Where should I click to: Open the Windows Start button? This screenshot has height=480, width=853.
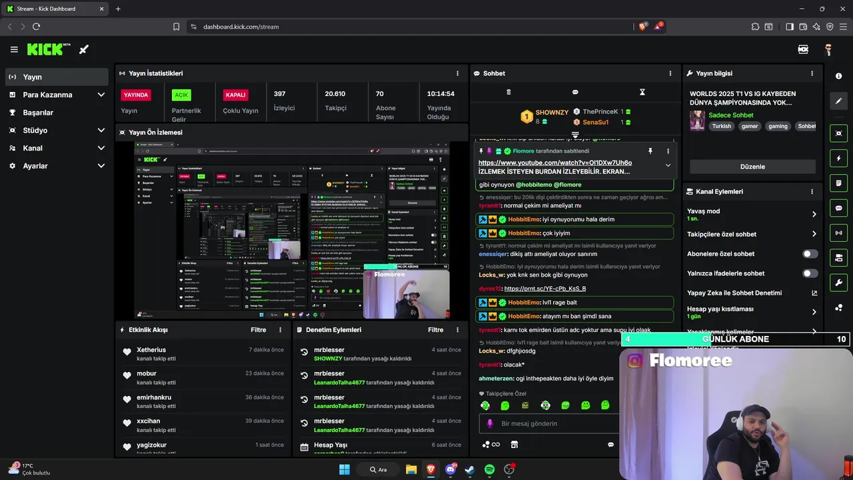pyautogui.click(x=345, y=469)
